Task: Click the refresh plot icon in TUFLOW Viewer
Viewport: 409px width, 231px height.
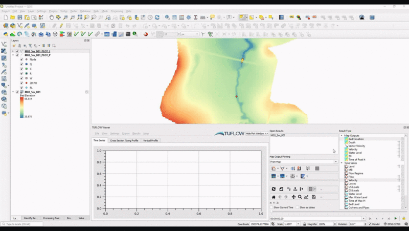Action: [x=274, y=189]
